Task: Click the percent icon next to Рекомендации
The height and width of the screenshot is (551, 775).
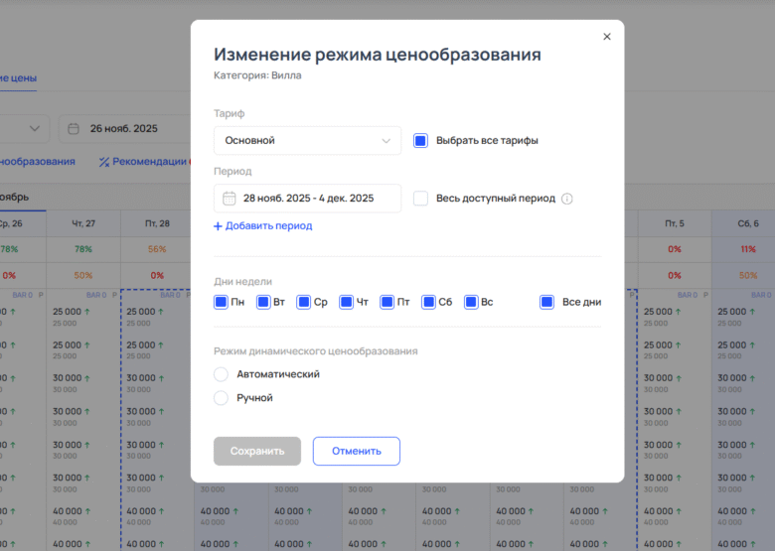Action: 103,162
